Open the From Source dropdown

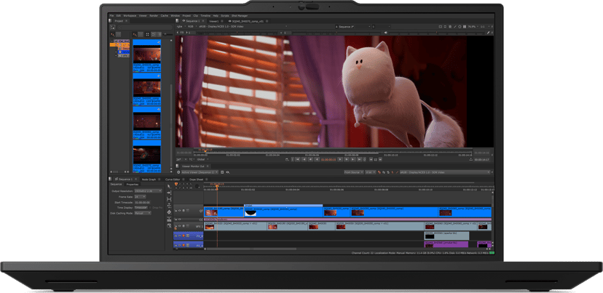point(354,172)
